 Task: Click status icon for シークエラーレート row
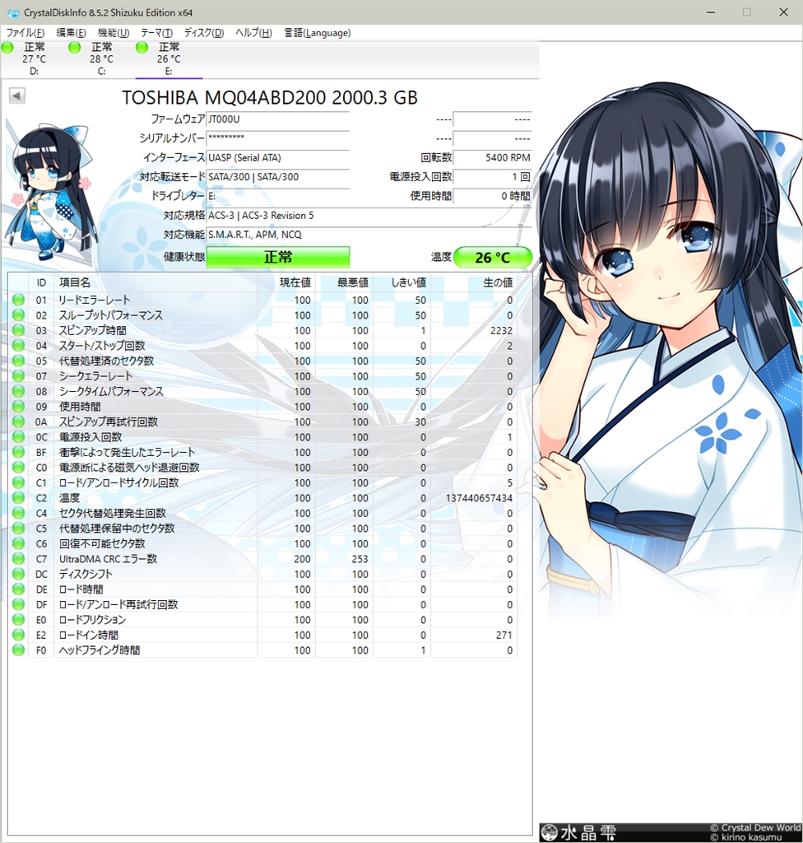[18, 375]
